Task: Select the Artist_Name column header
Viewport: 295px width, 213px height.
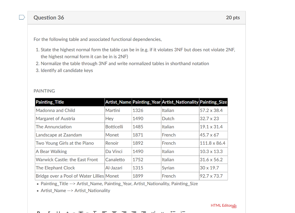Action: [x=118, y=102]
